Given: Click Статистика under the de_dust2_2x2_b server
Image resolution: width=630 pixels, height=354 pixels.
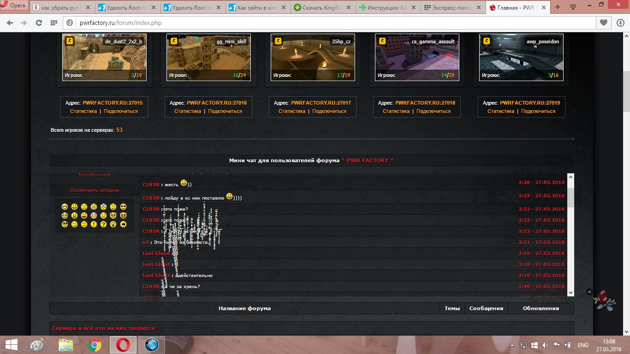Looking at the screenshot, I should 83,111.
